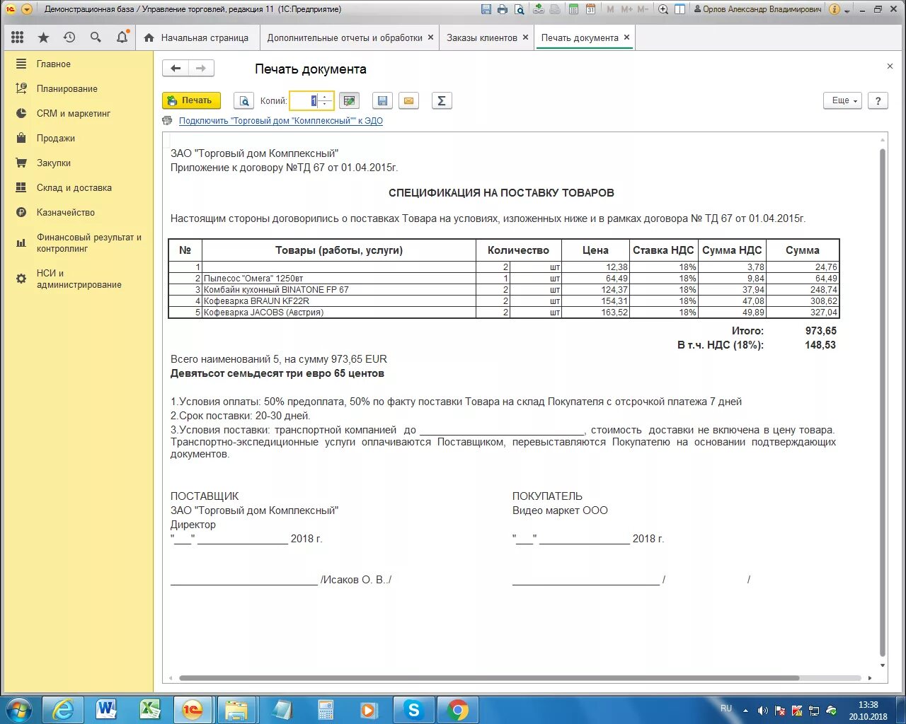Click the title bar printer icon
The height and width of the screenshot is (724, 906).
point(503,9)
